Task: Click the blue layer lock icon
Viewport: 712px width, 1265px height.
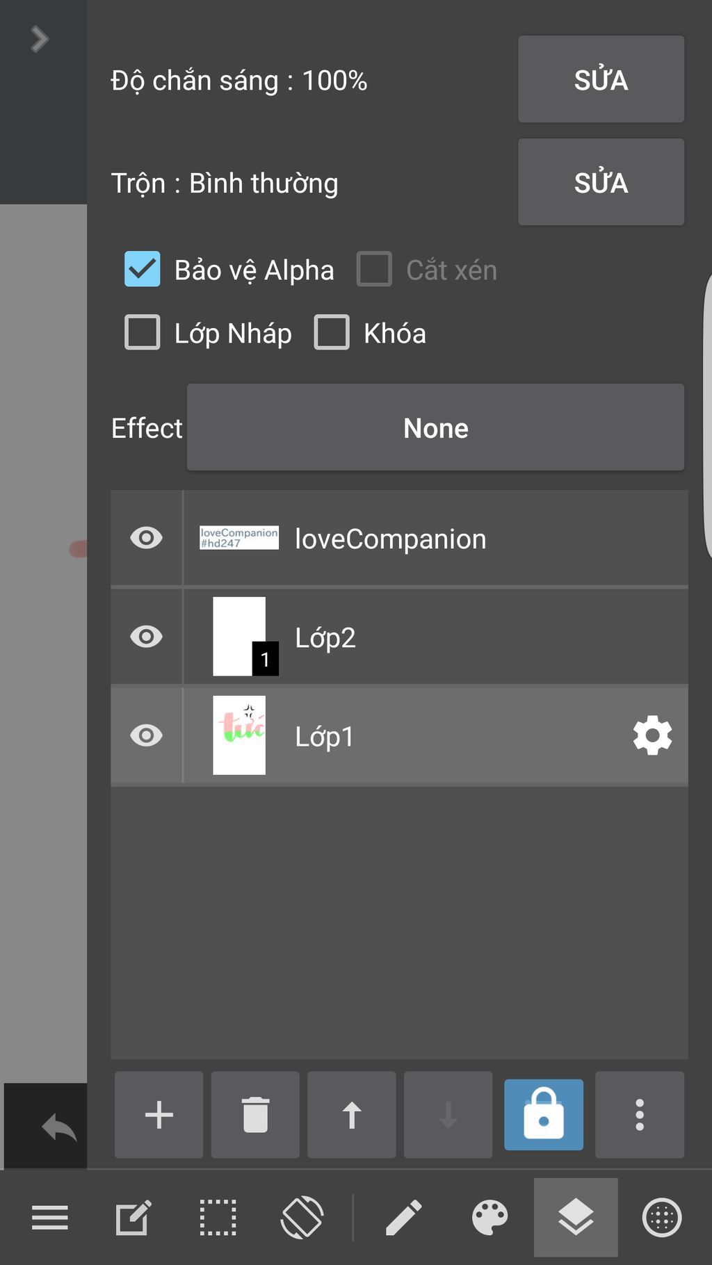Action: pyautogui.click(x=544, y=1115)
